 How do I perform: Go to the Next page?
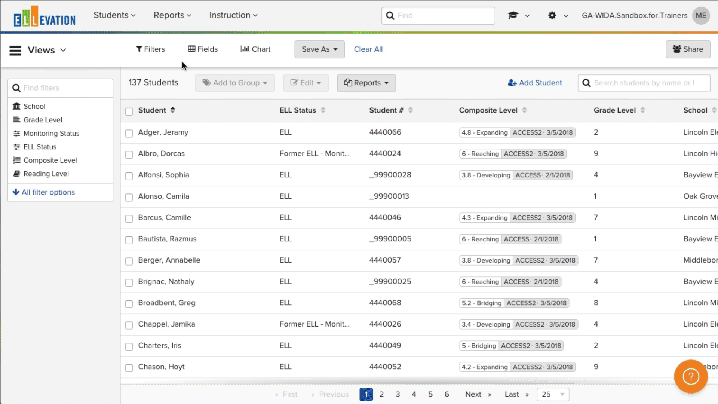pyautogui.click(x=478, y=394)
